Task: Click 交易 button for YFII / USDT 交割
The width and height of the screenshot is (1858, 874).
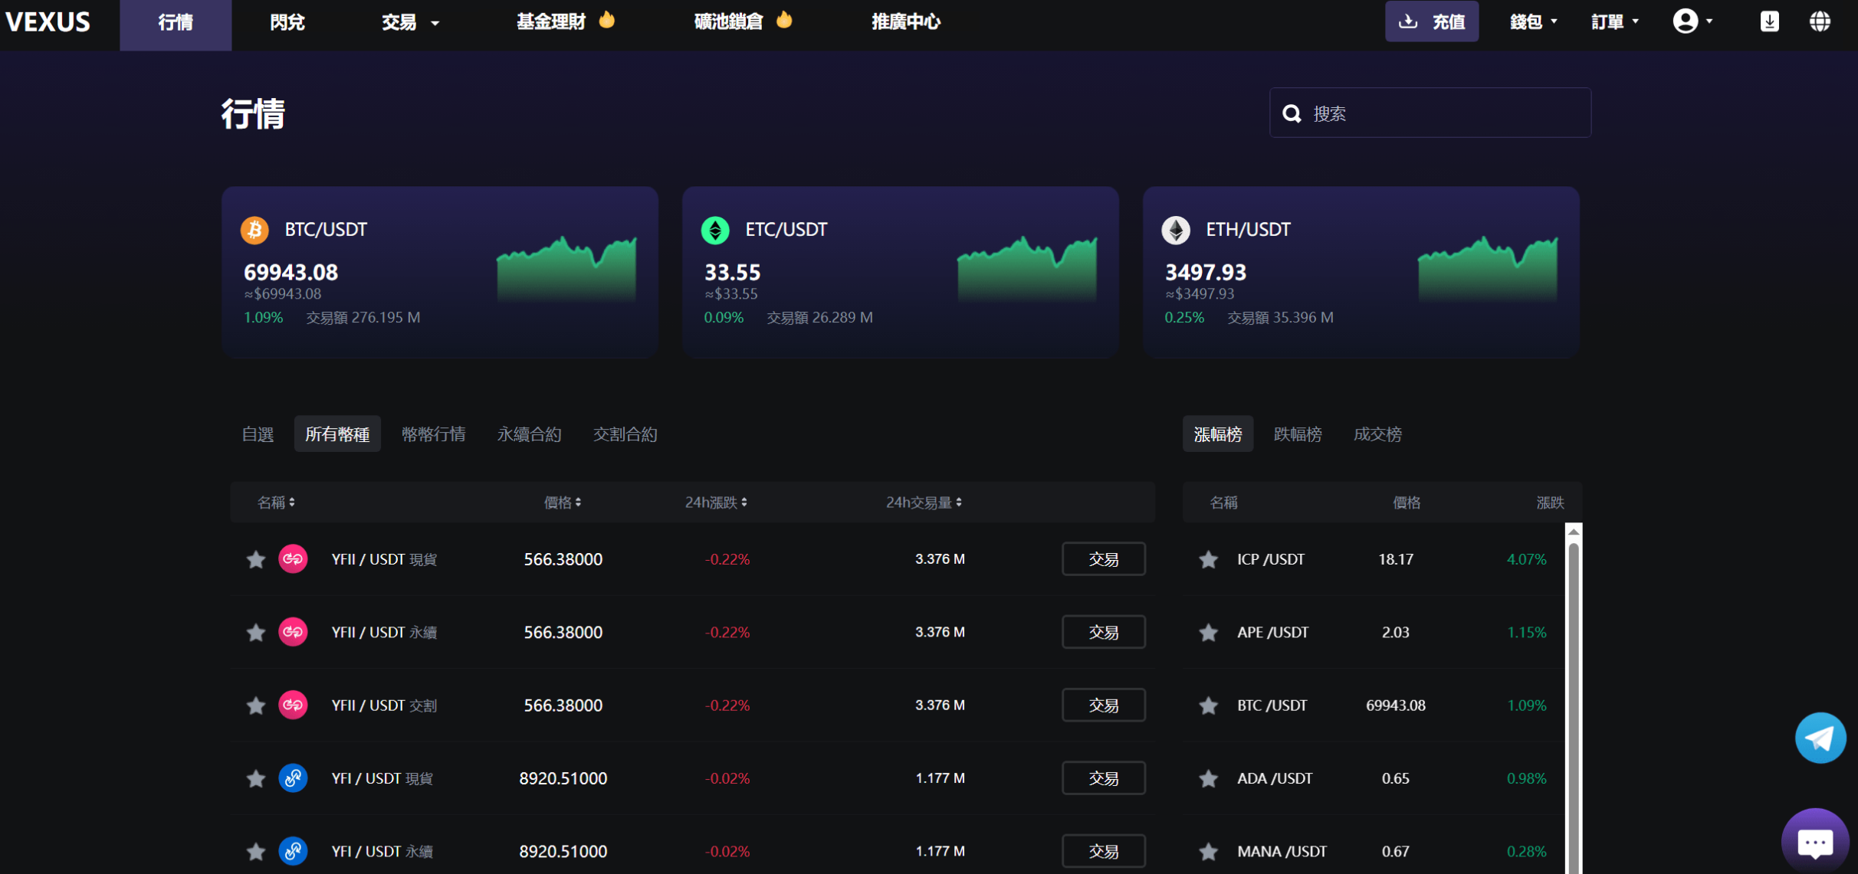Action: (x=1104, y=705)
